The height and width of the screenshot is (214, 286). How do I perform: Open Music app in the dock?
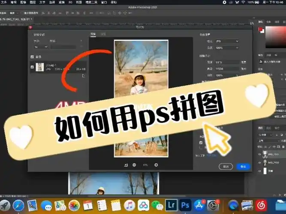point(129,205)
